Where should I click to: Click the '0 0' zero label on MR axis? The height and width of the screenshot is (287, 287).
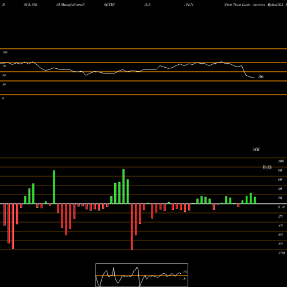281,207
